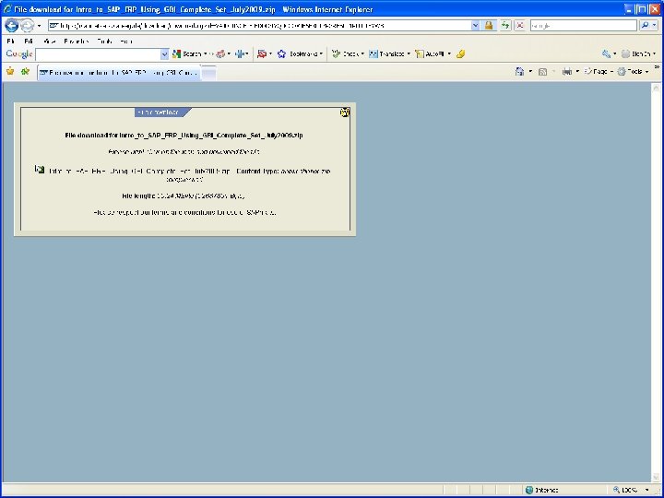This screenshot has height=498, width=664.
Task: Stop loading with the red X icon
Action: pos(519,26)
